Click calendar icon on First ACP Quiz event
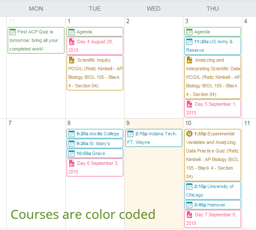Screen dimensions: 256x230 tap(13, 32)
